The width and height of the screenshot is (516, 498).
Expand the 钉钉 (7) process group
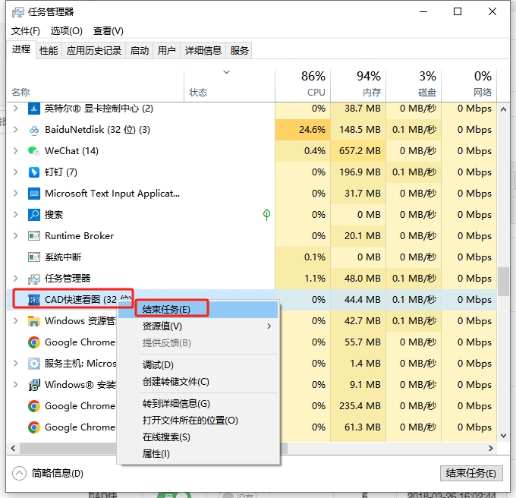16,172
